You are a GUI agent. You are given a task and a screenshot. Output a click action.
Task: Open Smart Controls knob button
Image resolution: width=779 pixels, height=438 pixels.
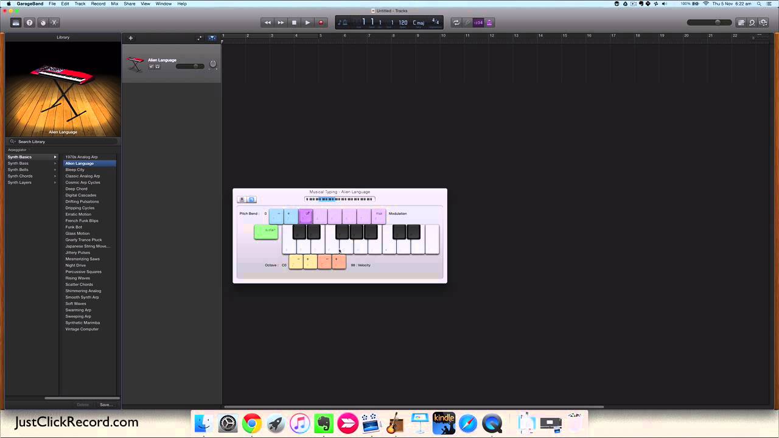click(x=43, y=23)
